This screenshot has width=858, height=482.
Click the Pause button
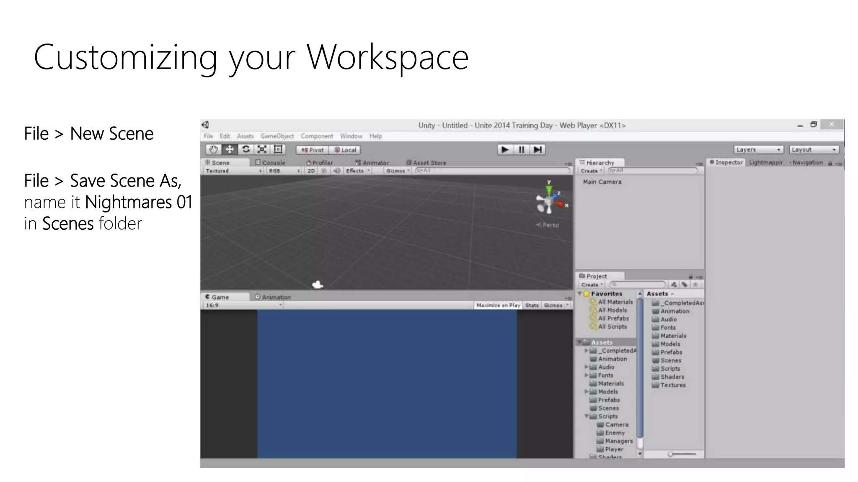[522, 149]
